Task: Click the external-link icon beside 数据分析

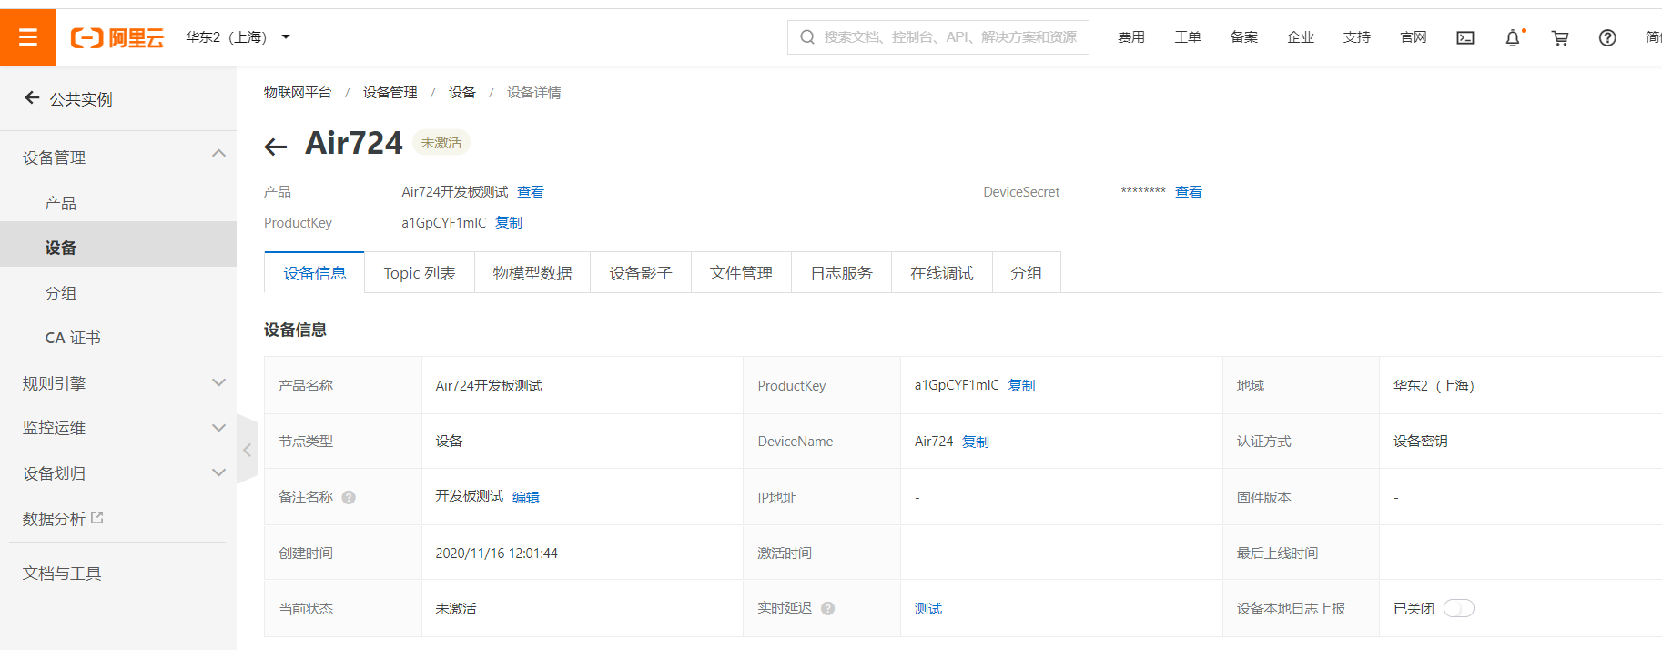Action: coord(97,517)
